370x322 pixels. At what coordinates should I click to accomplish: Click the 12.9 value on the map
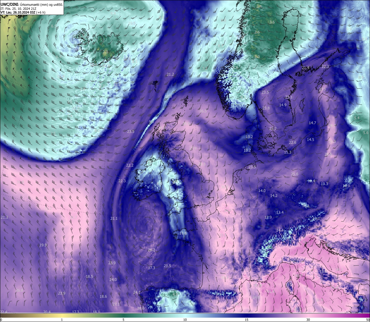tap(268, 217)
